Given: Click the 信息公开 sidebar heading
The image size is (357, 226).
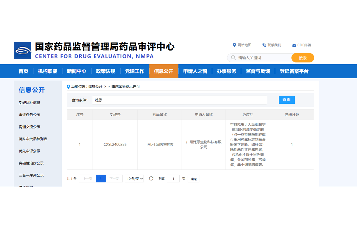Looking at the screenshot, I should tap(32, 90).
